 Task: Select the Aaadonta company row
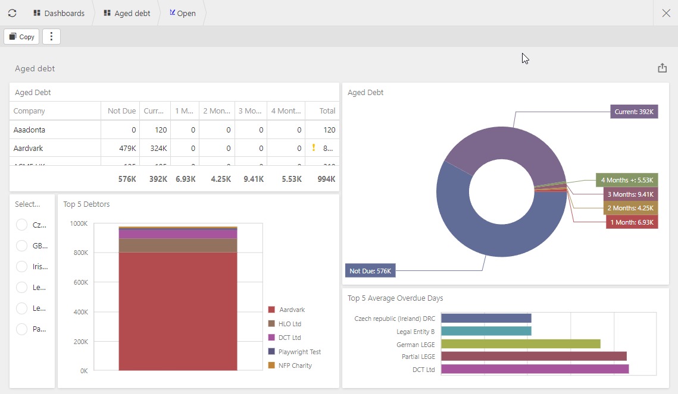[174, 130]
